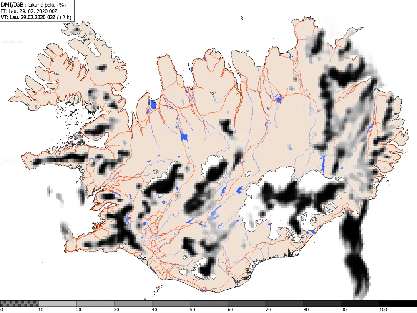The image size is (417, 313).
Task: Click the legend label '0'
Action: (2, 310)
